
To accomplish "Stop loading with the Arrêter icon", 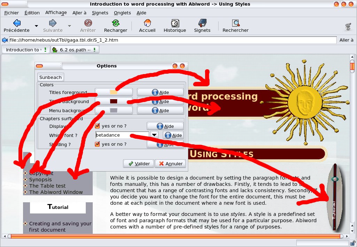I will (x=88, y=23).
